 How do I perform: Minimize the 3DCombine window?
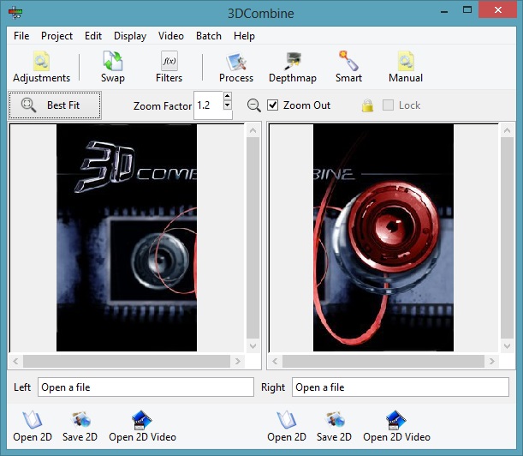444,10
